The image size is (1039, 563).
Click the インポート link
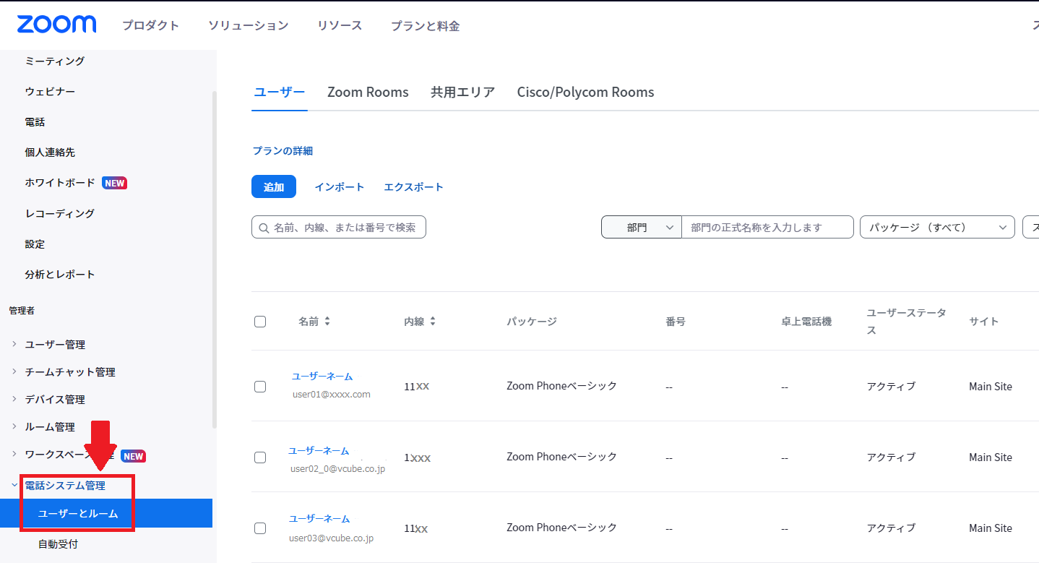tap(340, 186)
